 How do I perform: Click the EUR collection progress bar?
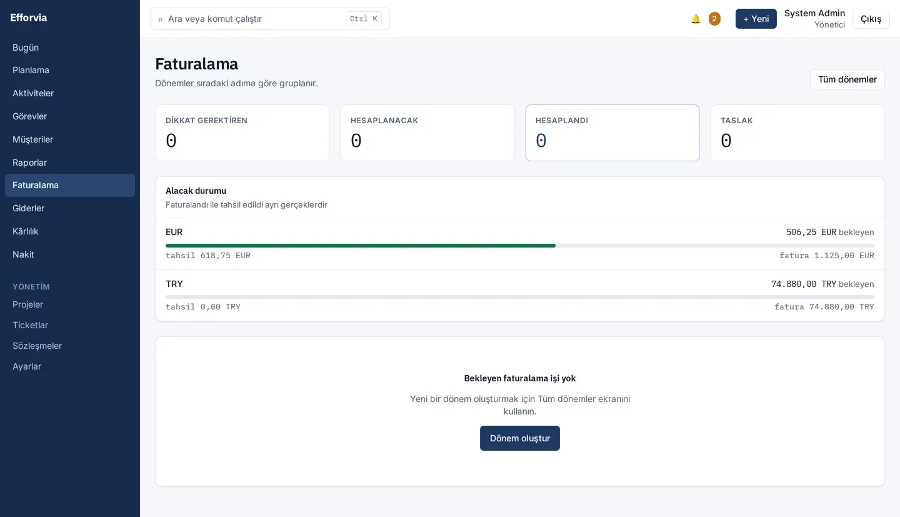(520, 246)
